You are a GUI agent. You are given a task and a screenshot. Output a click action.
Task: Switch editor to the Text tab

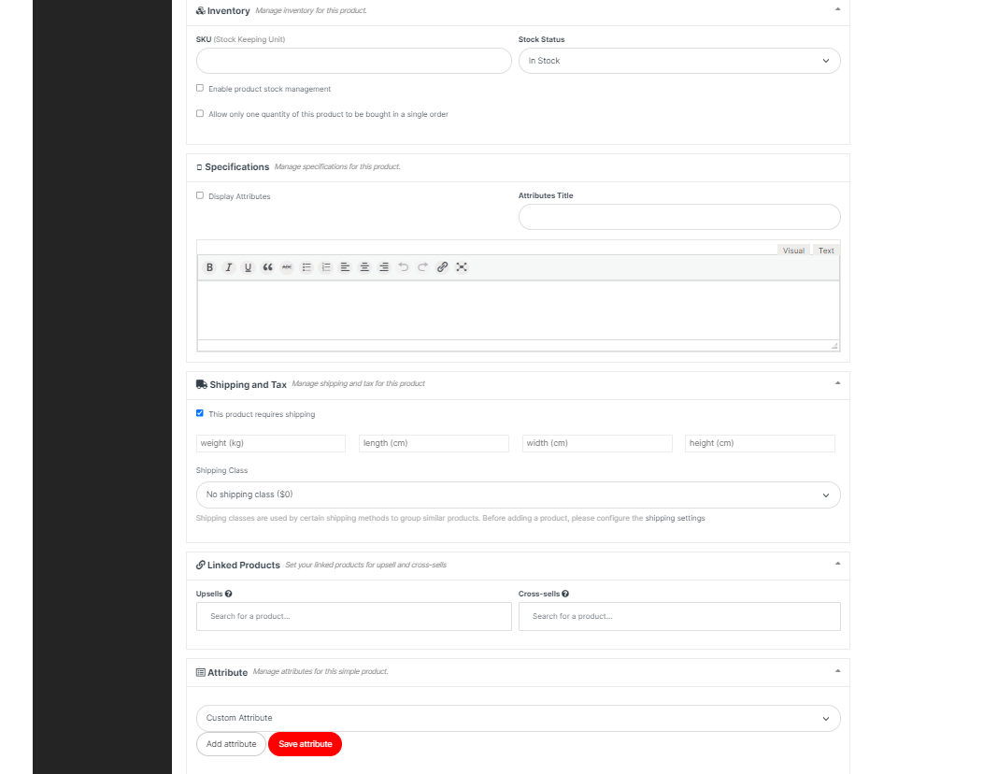(826, 250)
